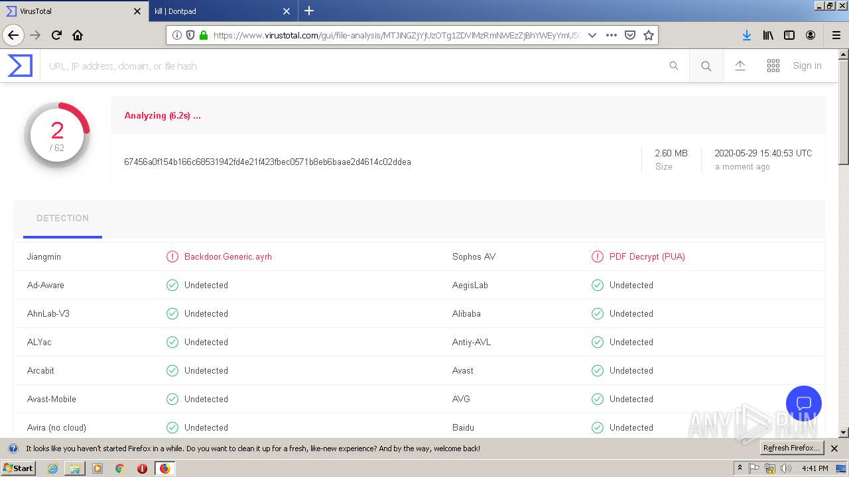Viewport: 849px width, 477px height.
Task: Open the Library icon
Action: (768, 35)
